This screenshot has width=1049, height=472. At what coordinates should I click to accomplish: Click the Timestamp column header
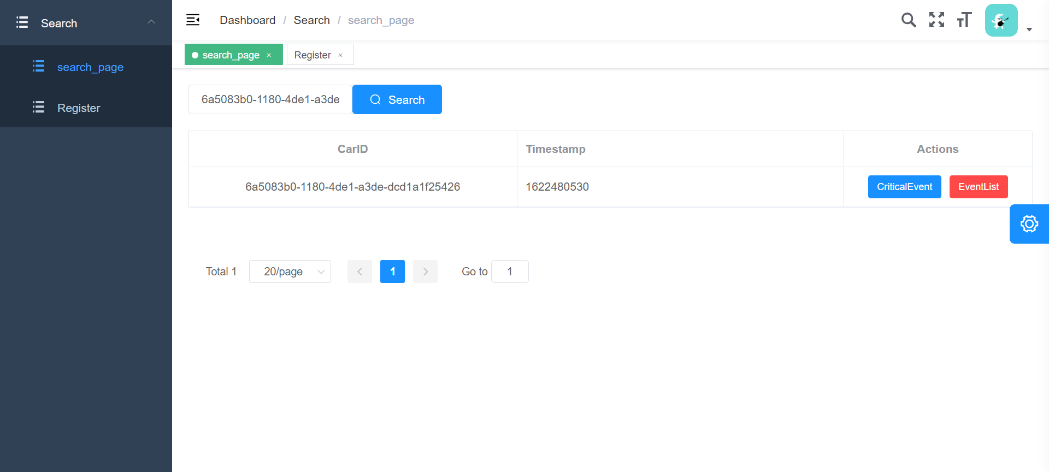pos(680,149)
